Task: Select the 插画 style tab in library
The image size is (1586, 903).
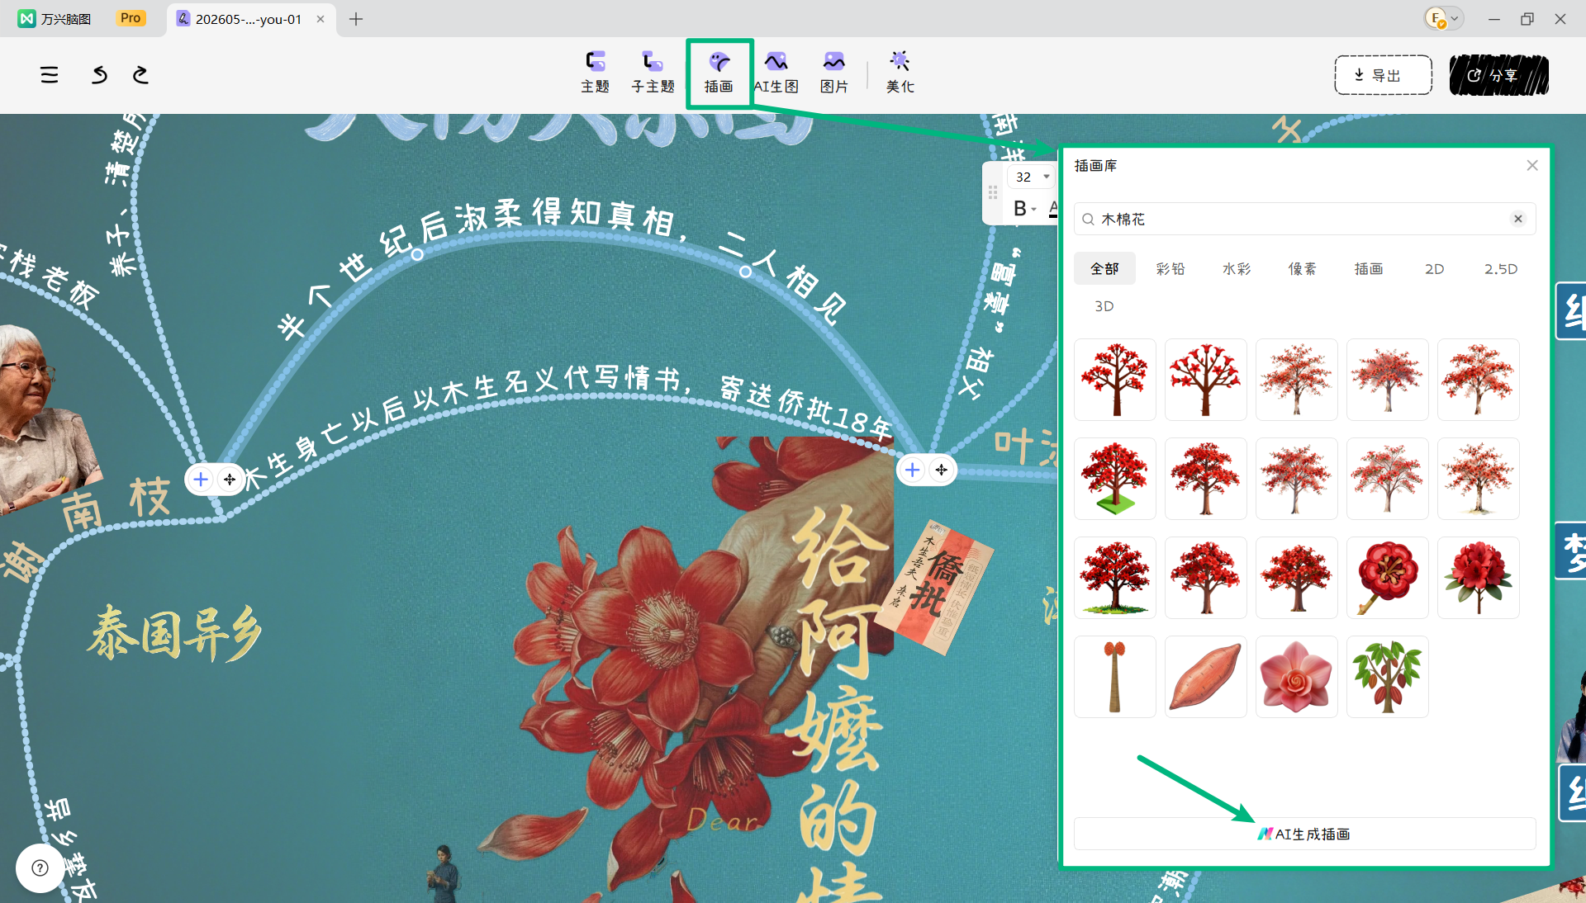Action: (x=1369, y=269)
